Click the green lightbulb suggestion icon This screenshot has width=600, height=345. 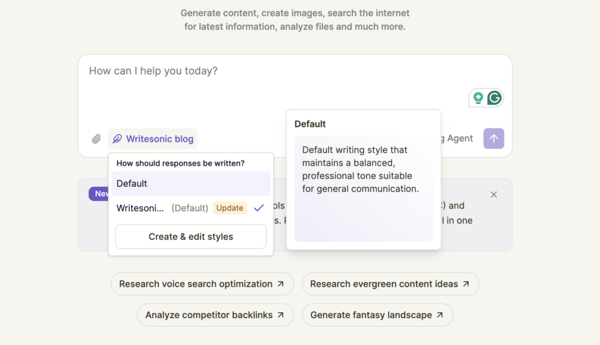click(x=478, y=98)
